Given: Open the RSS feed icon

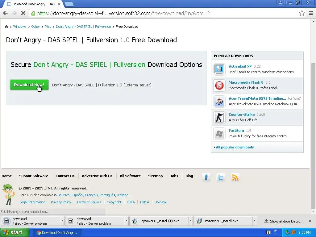Looking at the screenshot, I should tap(235, 177).
